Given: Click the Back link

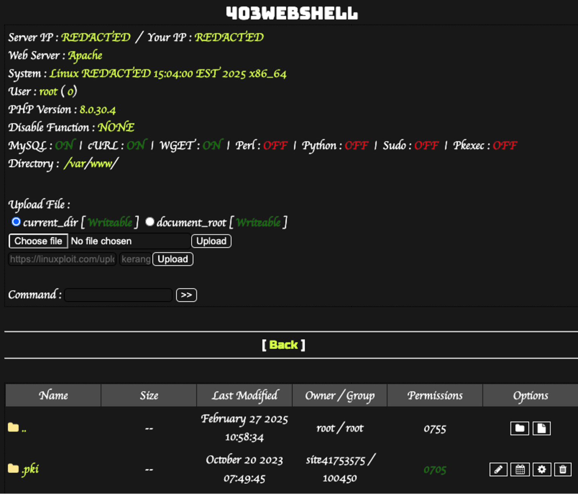Looking at the screenshot, I should coord(283,344).
